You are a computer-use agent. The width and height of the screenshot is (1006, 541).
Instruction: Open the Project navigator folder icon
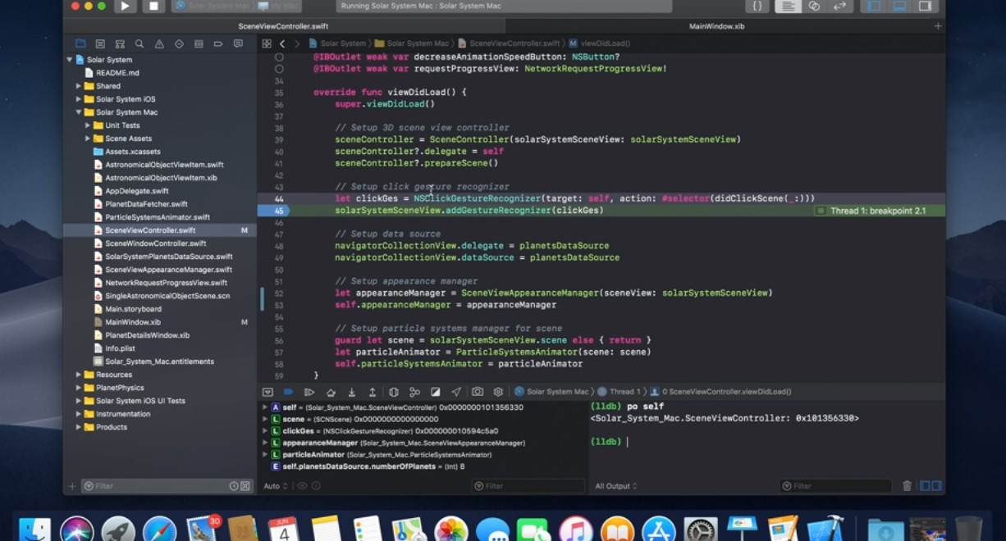coord(80,43)
